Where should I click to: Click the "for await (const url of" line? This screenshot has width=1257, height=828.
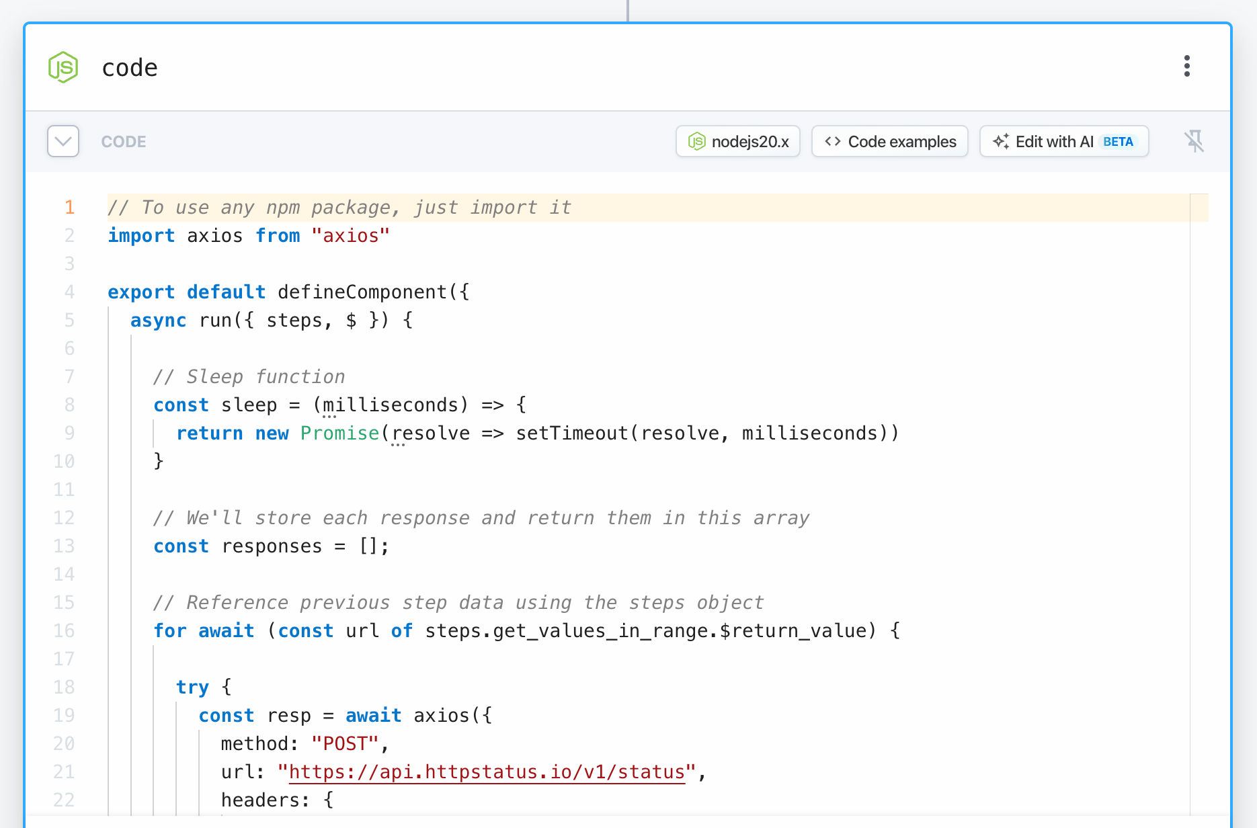526,630
